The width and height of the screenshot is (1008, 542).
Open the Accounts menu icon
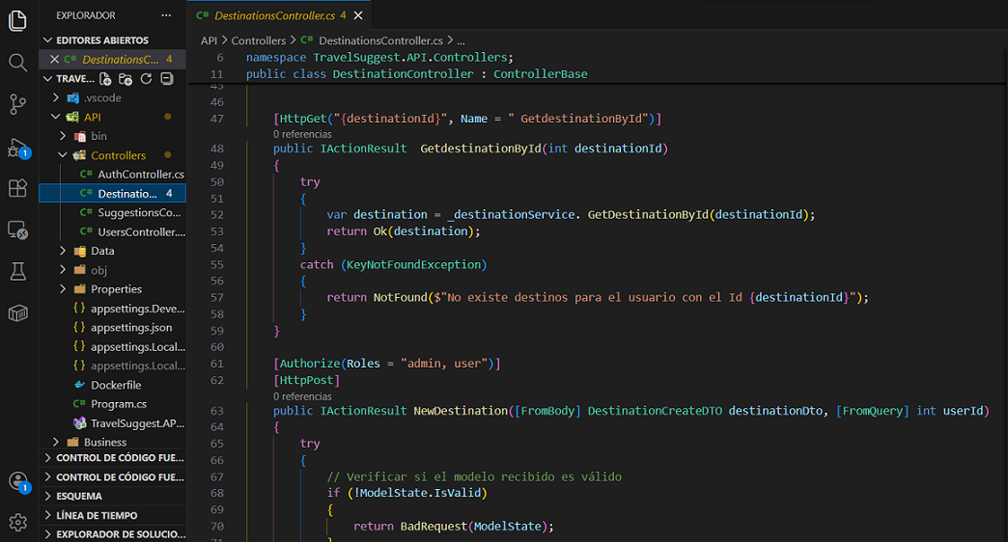point(18,481)
